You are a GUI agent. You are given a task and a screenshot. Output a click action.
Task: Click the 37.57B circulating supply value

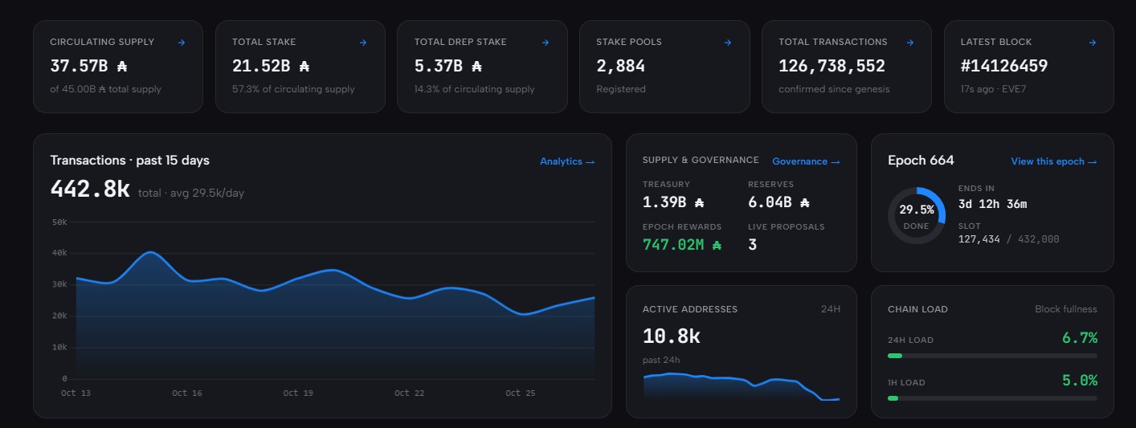[x=88, y=66]
